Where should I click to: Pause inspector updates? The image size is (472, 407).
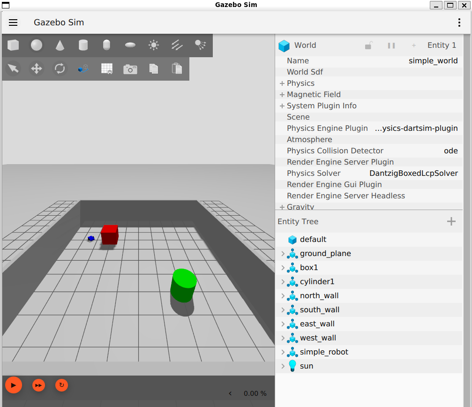pyautogui.click(x=391, y=45)
